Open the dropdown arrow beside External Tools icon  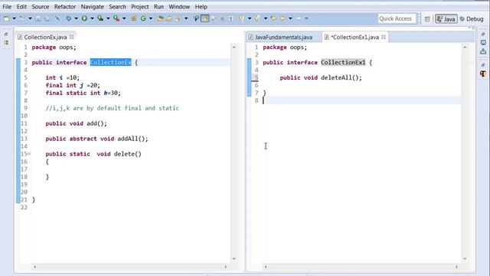[124, 18]
